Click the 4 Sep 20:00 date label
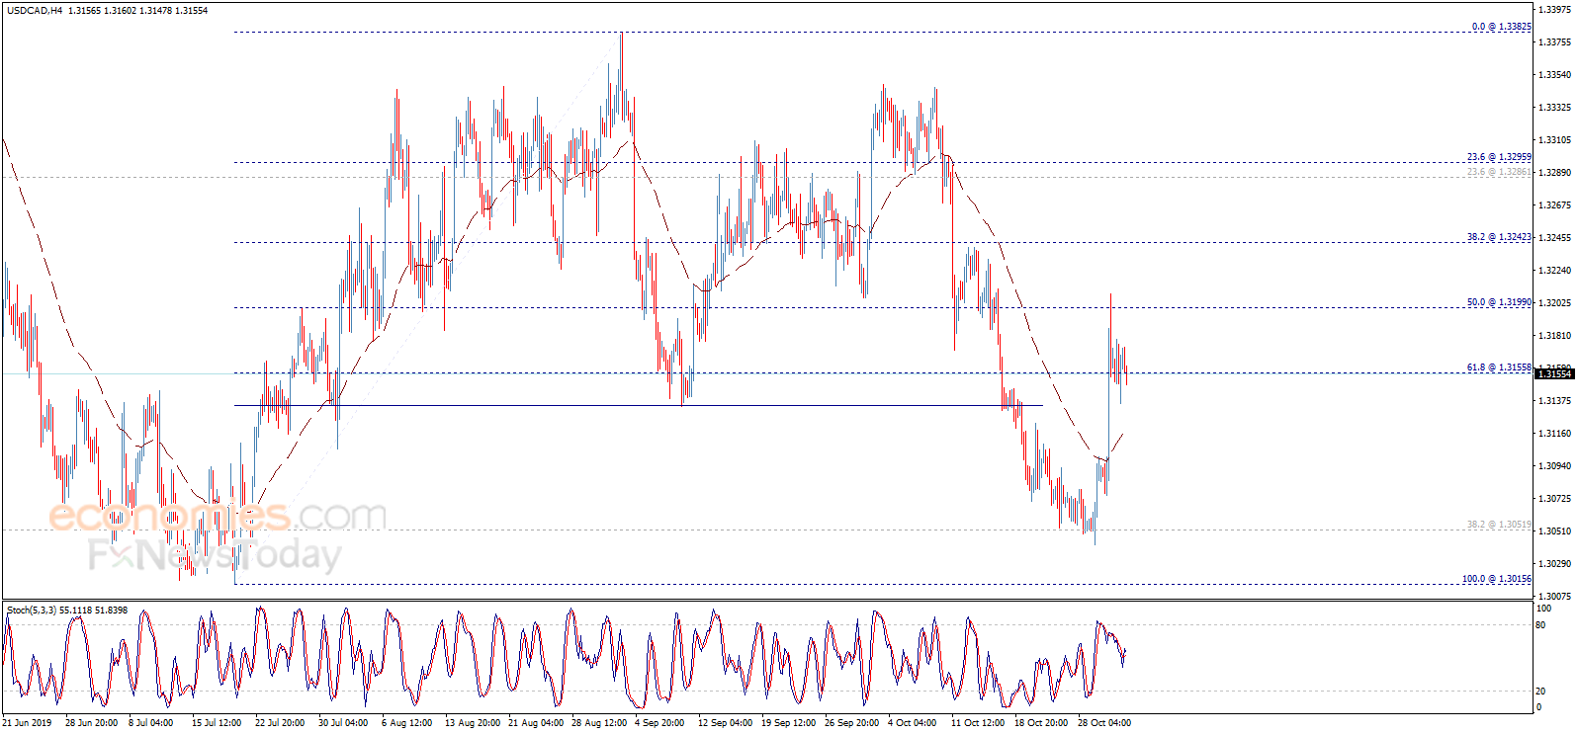The height and width of the screenshot is (734, 1578). click(x=659, y=723)
